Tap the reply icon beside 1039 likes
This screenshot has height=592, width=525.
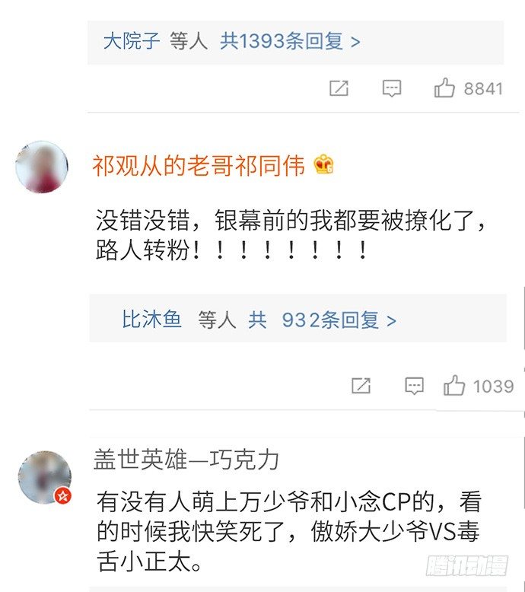(414, 386)
